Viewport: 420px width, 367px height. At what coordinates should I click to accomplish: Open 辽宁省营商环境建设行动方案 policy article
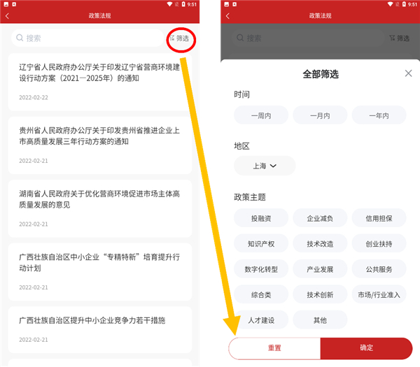(99, 82)
